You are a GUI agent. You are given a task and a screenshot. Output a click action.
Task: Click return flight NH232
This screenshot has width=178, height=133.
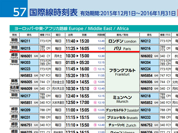pos(146,117)
